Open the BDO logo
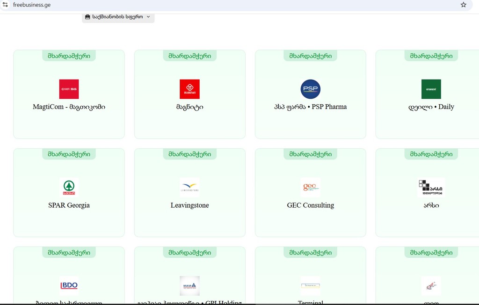 pyautogui.click(x=69, y=286)
